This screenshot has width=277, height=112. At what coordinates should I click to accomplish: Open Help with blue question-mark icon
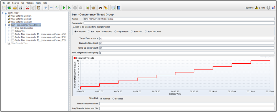tap(119, 8)
